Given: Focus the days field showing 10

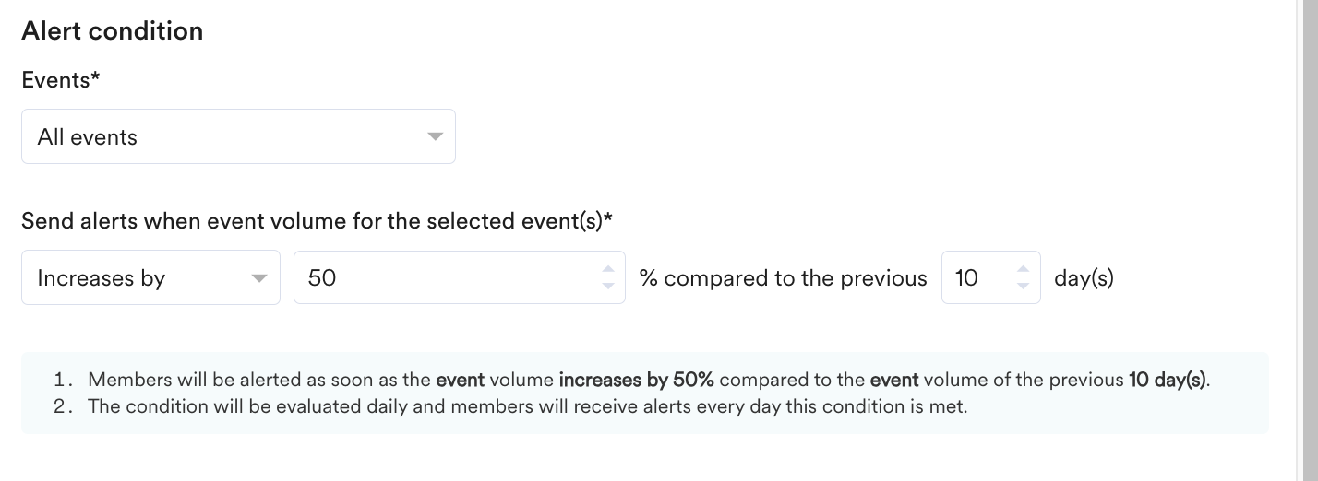Looking at the screenshot, I should pyautogui.click(x=978, y=277).
